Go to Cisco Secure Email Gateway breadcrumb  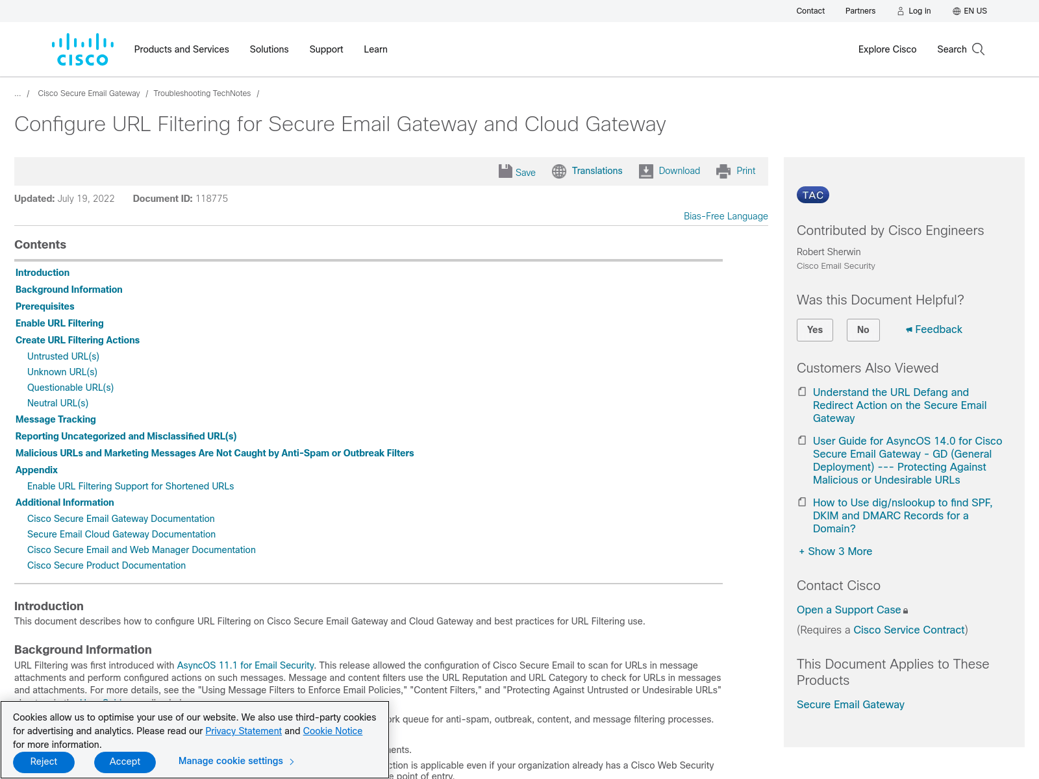tap(89, 93)
